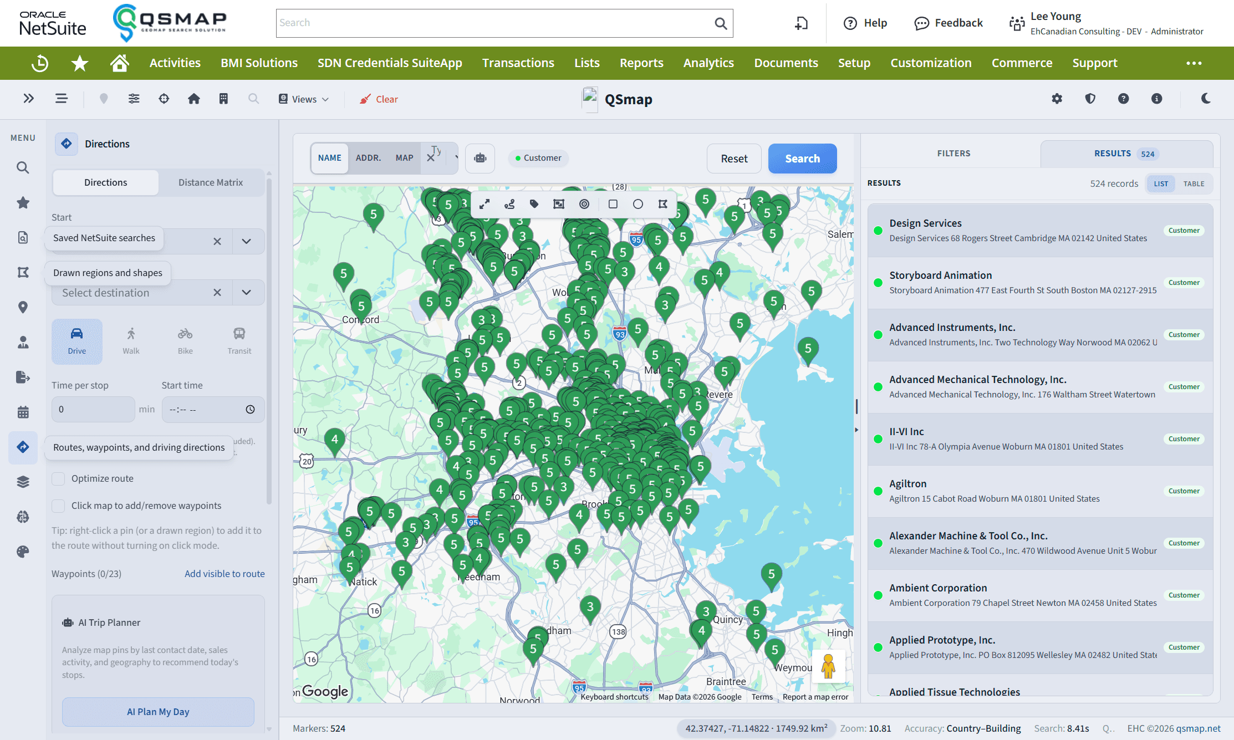This screenshot has width=1234, height=740.
Task: Open the search type selector caret
Action: (x=456, y=158)
